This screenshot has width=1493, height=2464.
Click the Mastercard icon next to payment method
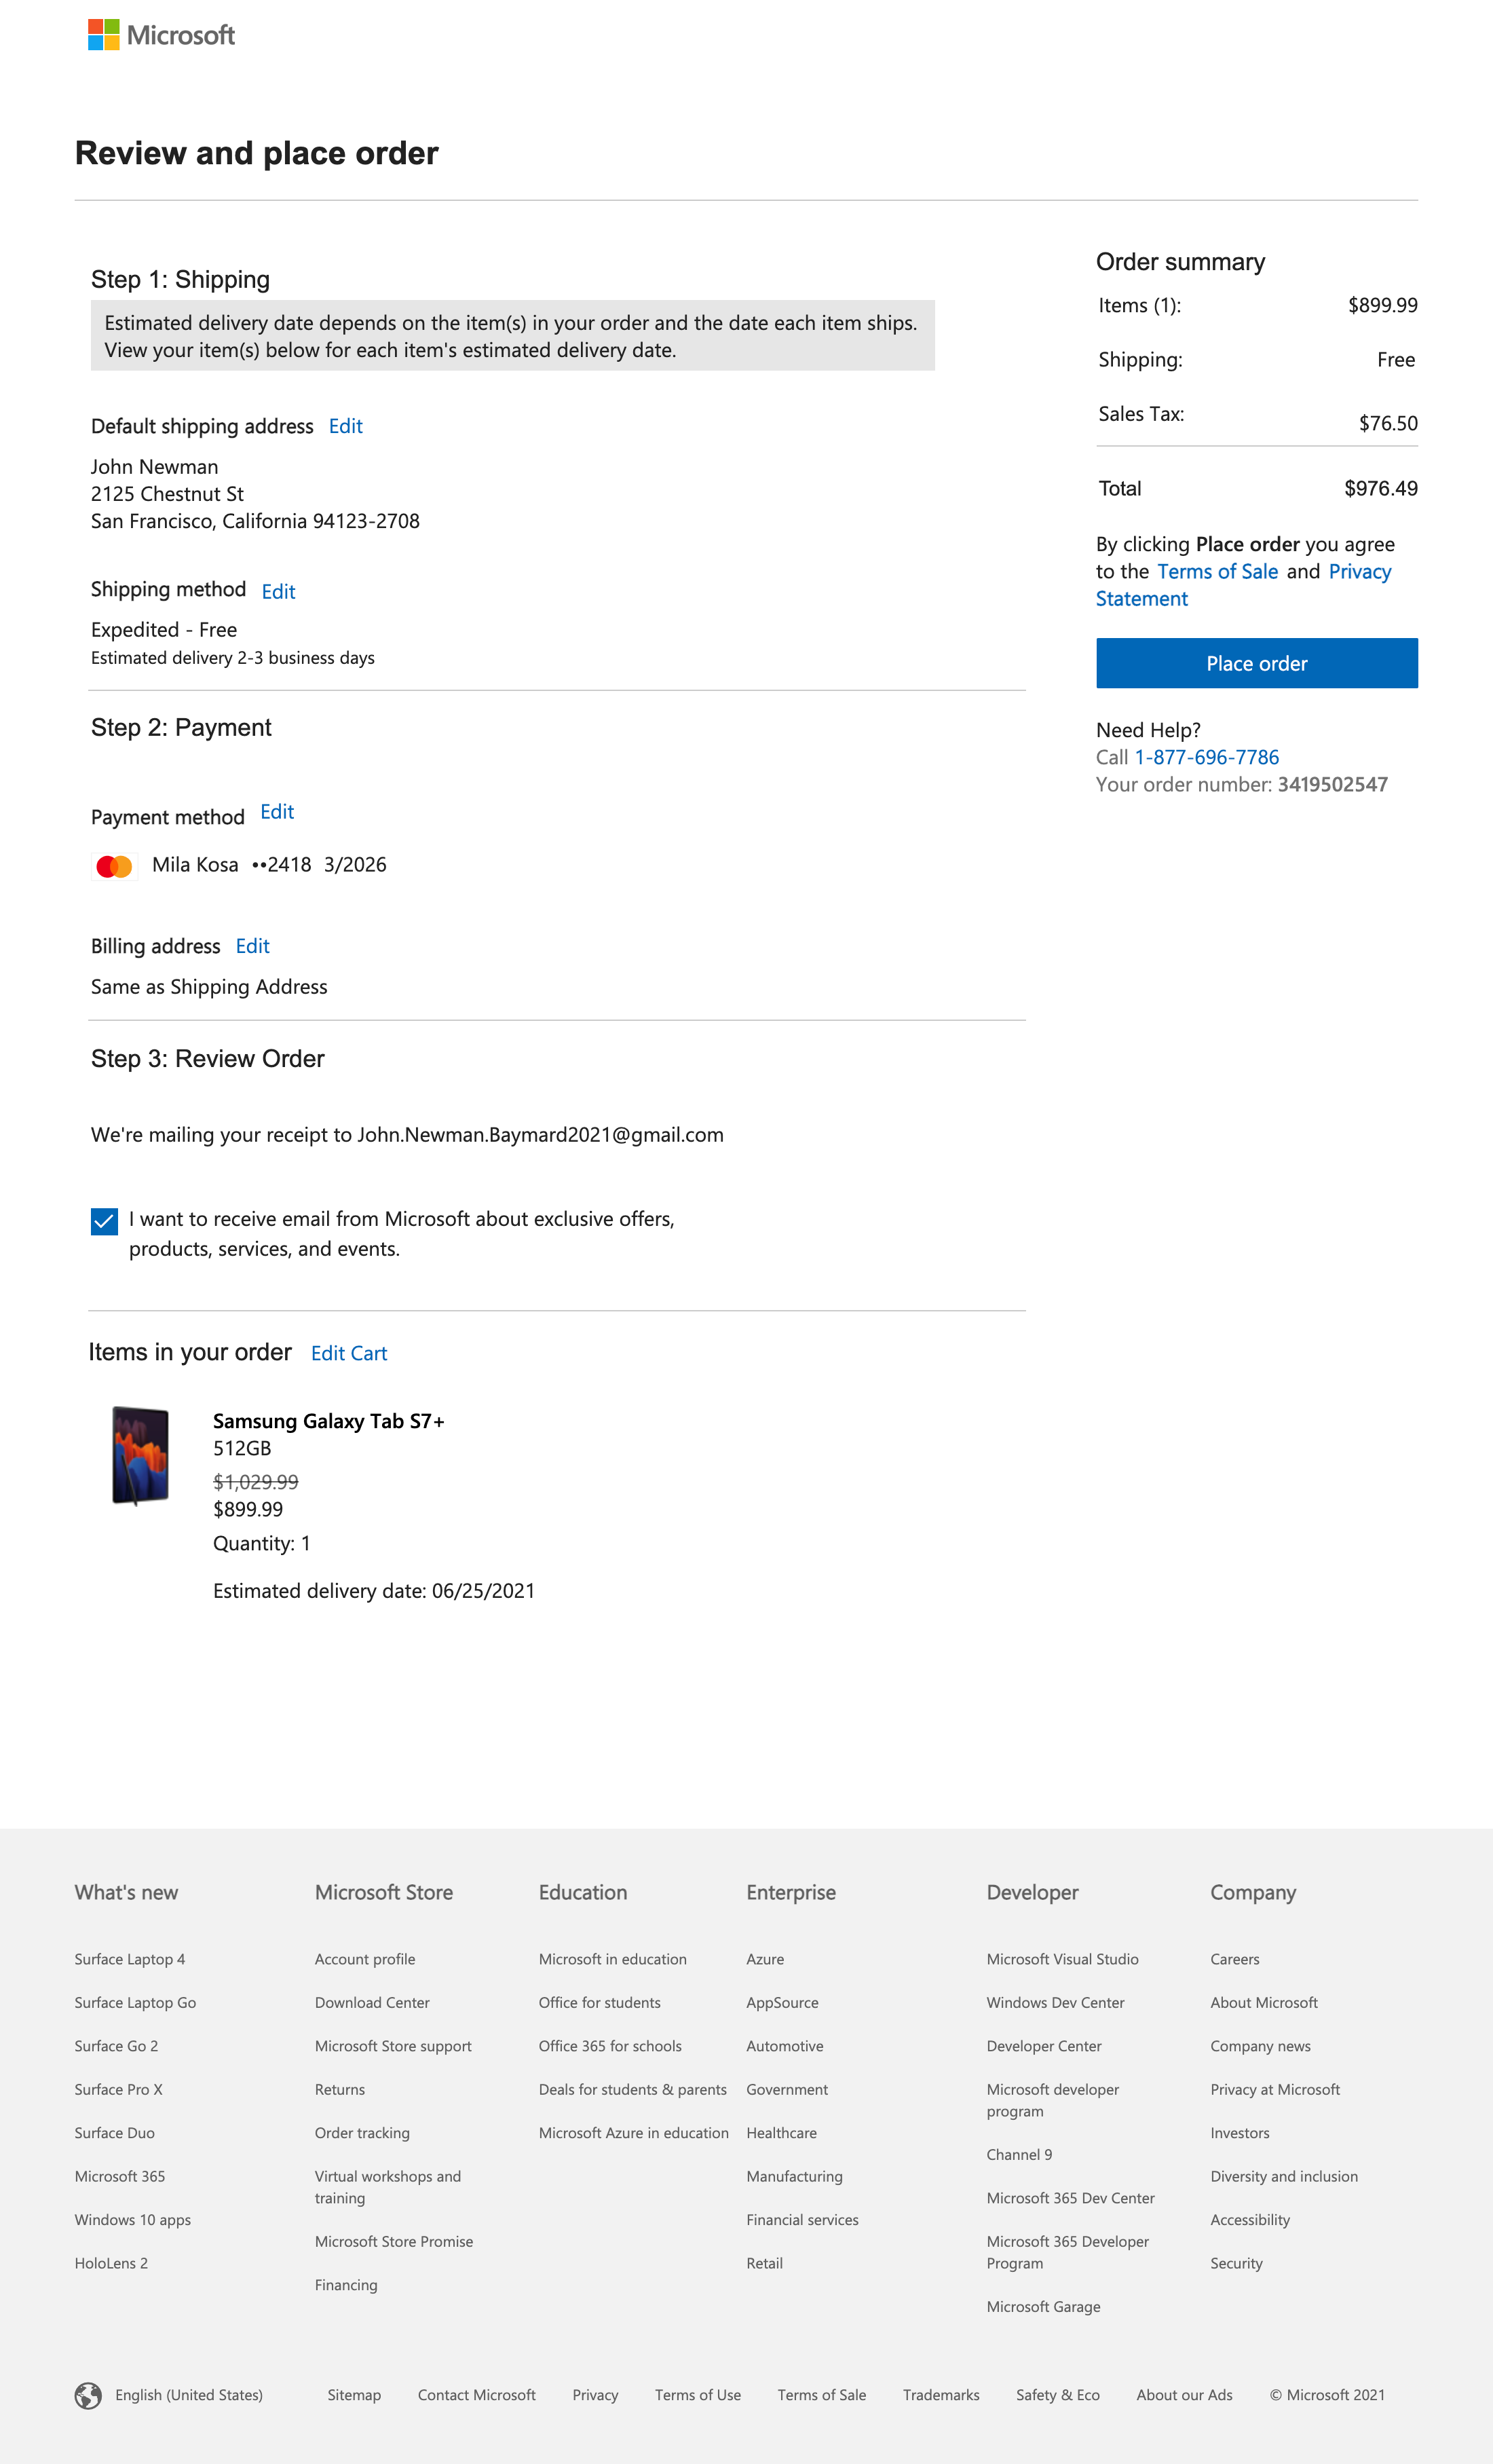[113, 864]
